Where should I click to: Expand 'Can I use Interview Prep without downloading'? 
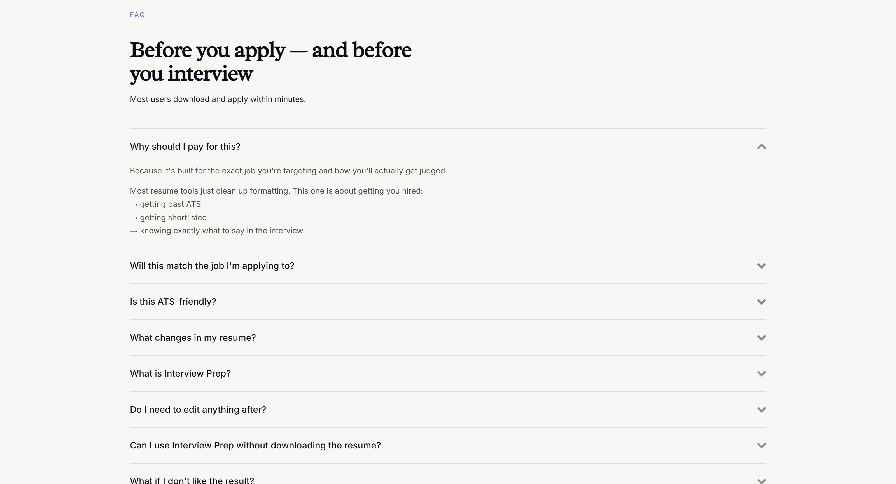448,445
